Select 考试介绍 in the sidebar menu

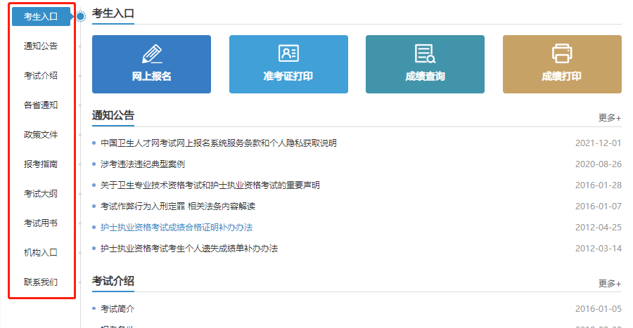pos(41,76)
